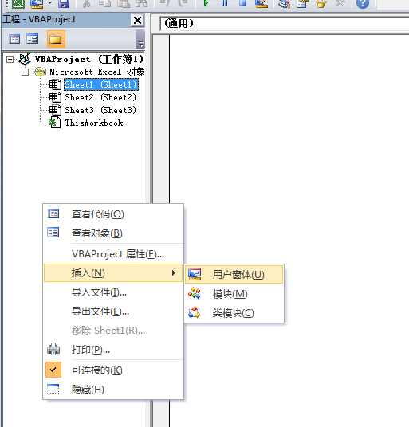This screenshot has width=409, height=427.
Task: Click the Toolbox hammer-wrench toolbar icon
Action: click(340, 3)
